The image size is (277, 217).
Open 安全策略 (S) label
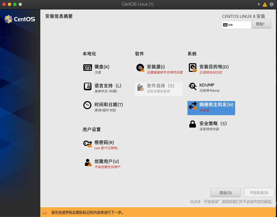click(213, 123)
